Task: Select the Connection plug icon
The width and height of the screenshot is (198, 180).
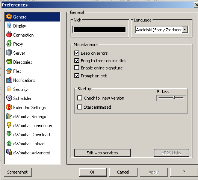Action: click(9, 35)
